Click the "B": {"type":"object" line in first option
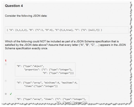Screen dimensions: 134x107 30,66
